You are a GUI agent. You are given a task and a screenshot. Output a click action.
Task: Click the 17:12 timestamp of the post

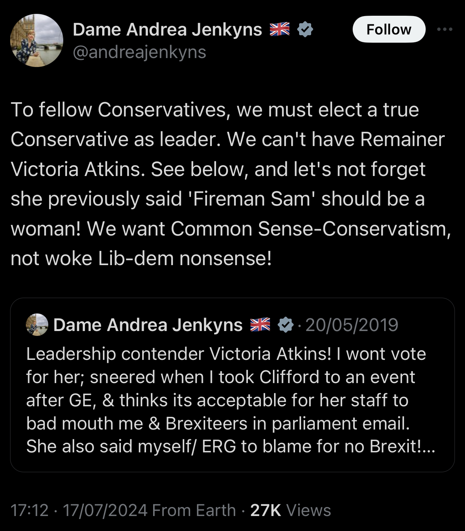30,510
